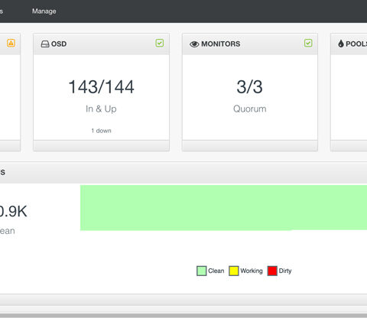Select the 3/3 monitors value
The image size is (367, 318).
(250, 87)
